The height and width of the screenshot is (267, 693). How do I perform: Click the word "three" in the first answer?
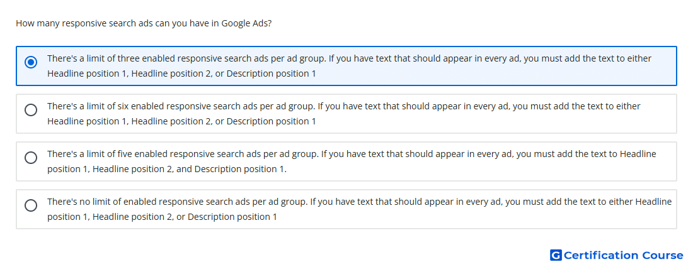129,58
